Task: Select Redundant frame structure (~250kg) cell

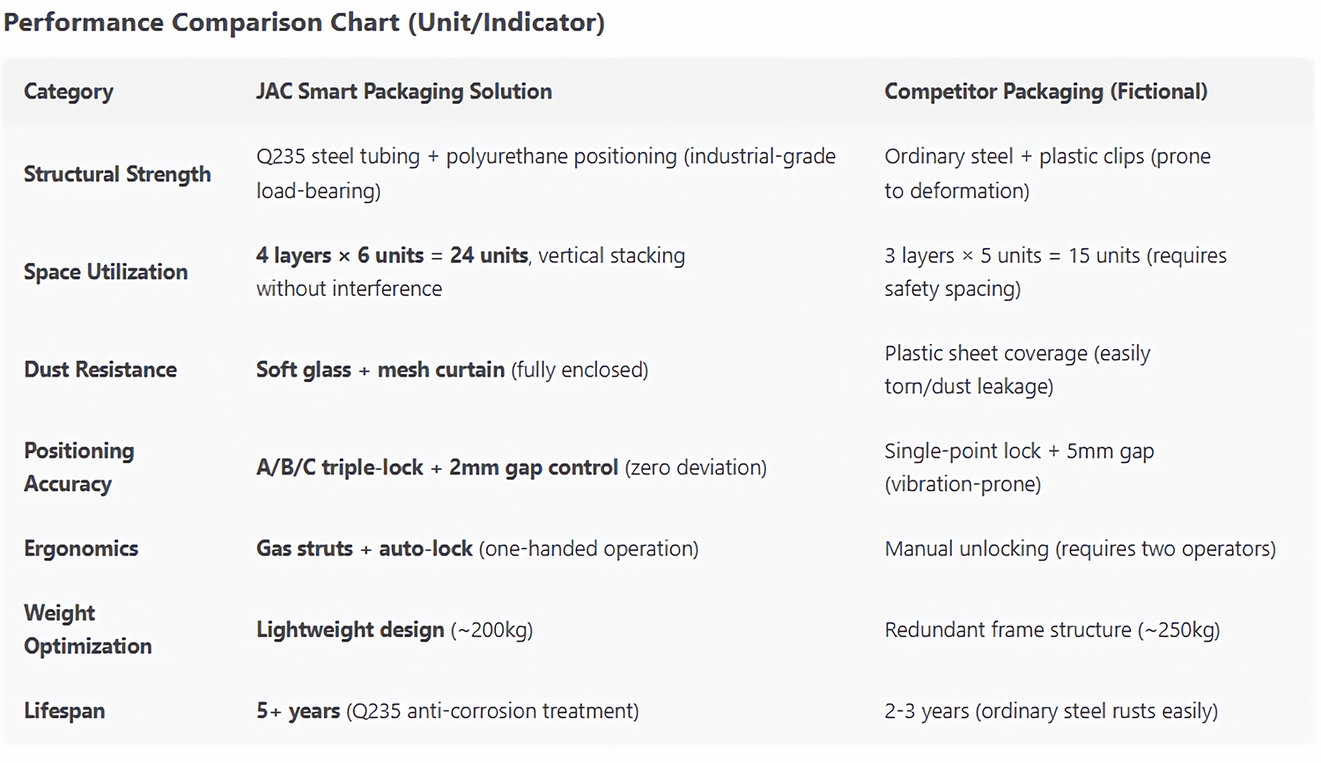Action: (1052, 630)
